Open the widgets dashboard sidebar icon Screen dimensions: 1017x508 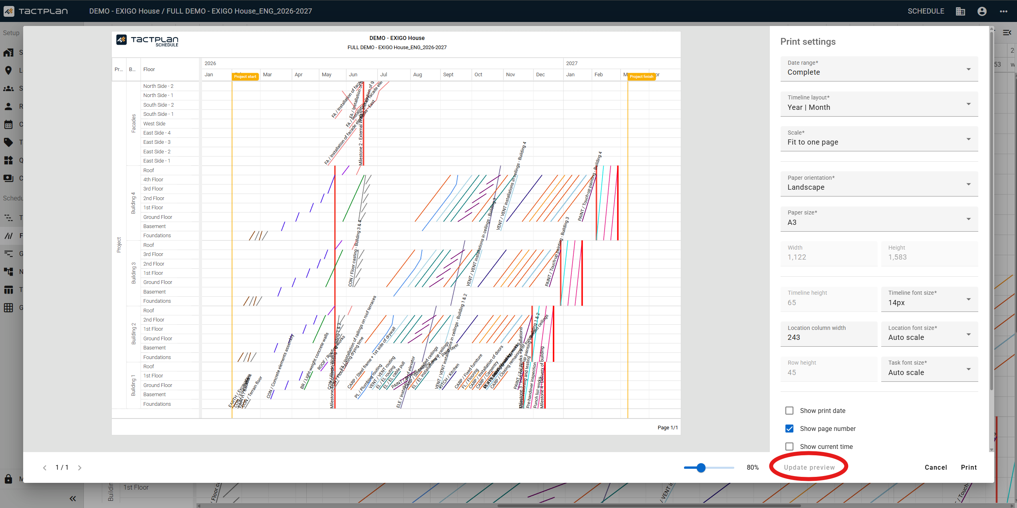tap(8, 160)
